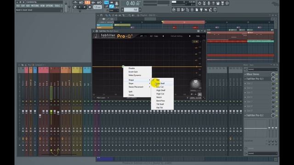Open the PATTERNS menu
294x165 pixels.
tap(35, 6)
